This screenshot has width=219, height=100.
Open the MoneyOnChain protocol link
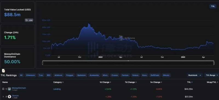click(x=19, y=88)
